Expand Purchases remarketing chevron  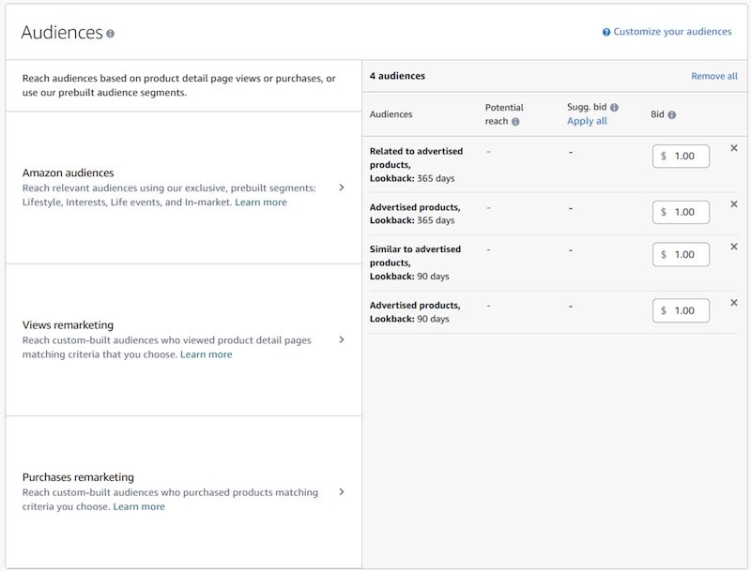pos(342,491)
